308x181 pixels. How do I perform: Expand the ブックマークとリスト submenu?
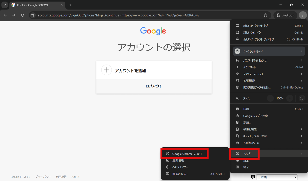(269, 74)
